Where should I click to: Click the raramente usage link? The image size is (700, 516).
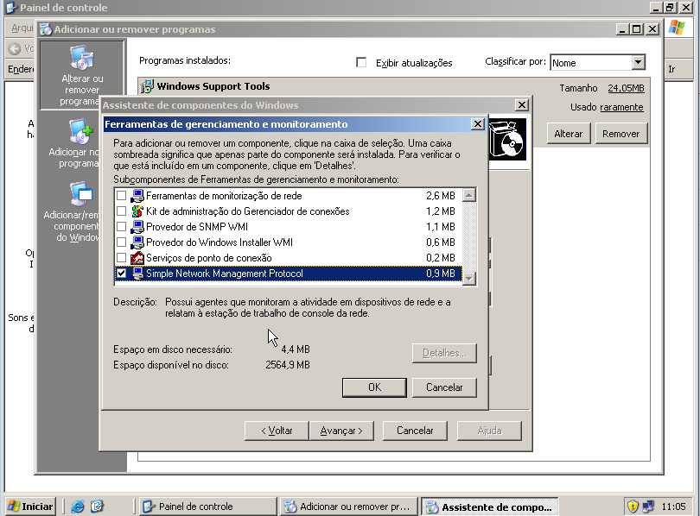pos(623,106)
